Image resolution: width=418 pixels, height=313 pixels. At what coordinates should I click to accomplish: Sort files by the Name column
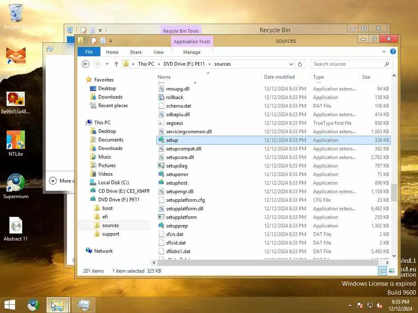pyautogui.click(x=164, y=77)
